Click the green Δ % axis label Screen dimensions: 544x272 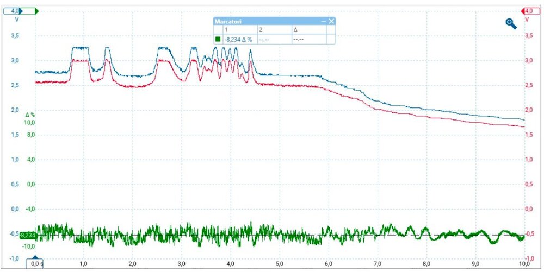[x=30, y=115]
